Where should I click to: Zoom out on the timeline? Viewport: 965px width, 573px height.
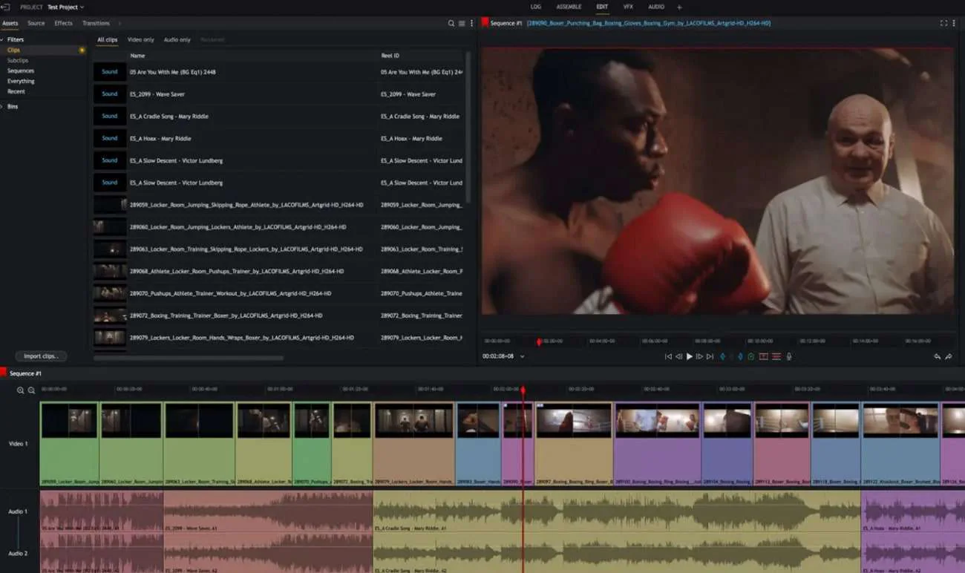coord(31,390)
